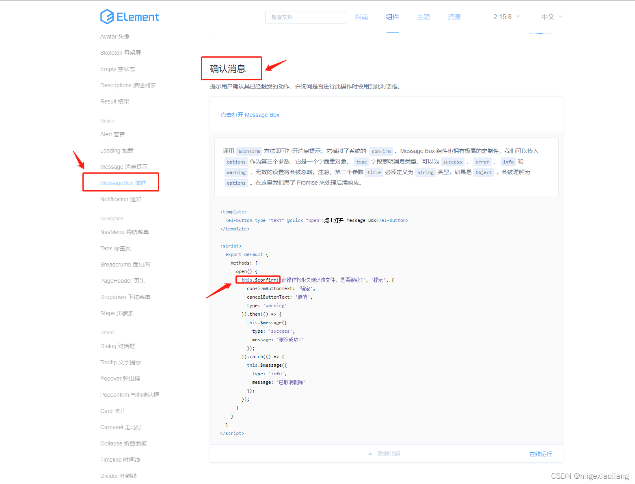The width and height of the screenshot is (635, 484).
Task: Click the confirmButtonText line in the code
Action: coord(281,288)
